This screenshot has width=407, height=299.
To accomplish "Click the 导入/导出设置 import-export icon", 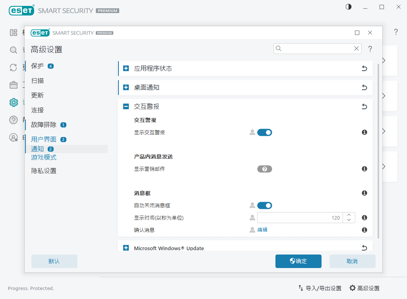I will (301, 288).
